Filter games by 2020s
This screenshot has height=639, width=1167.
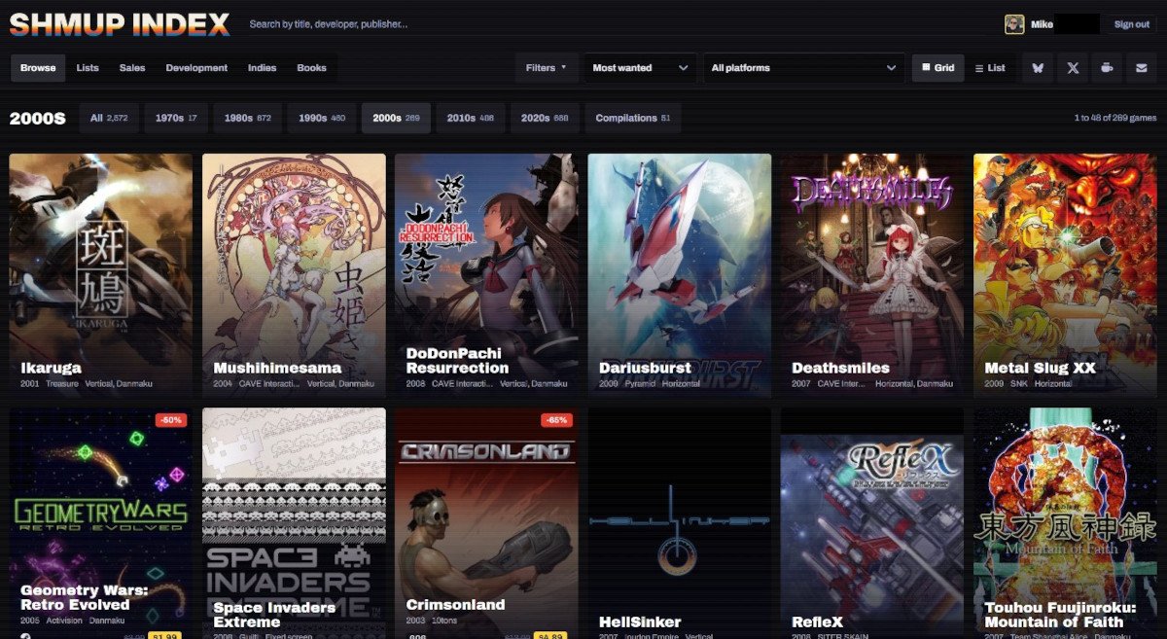click(x=545, y=118)
